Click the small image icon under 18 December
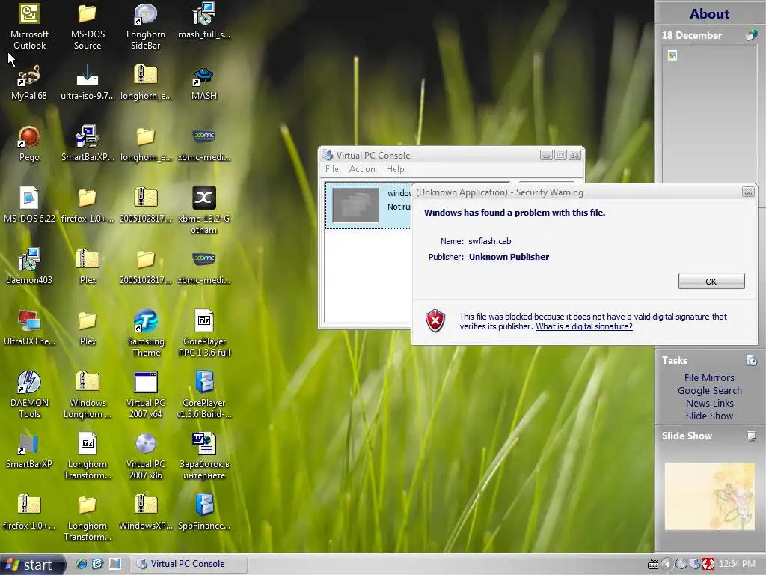766x575 pixels. [x=672, y=55]
